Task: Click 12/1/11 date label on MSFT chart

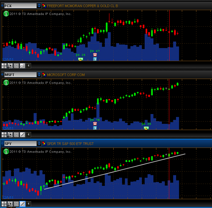Action: (x=8, y=128)
